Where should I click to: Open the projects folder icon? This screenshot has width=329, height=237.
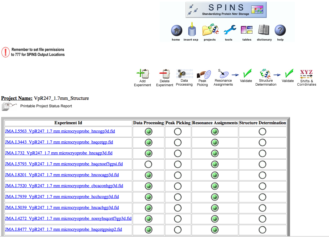pos(210,30)
